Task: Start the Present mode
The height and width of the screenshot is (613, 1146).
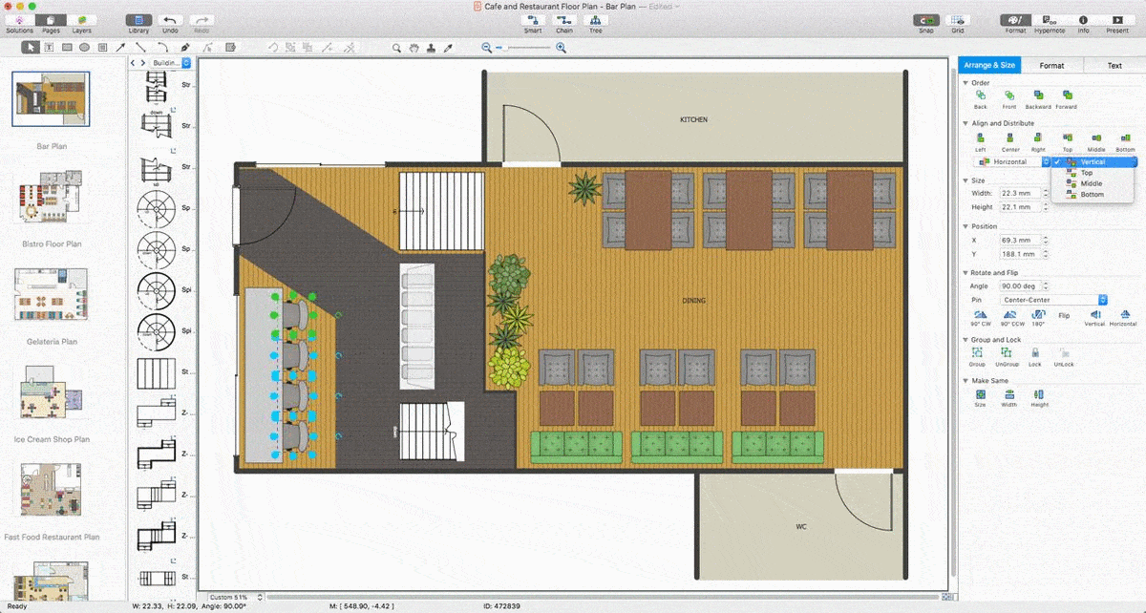Action: [x=1116, y=20]
